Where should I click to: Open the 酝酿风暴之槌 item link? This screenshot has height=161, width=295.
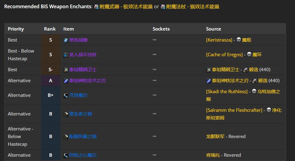83,137
